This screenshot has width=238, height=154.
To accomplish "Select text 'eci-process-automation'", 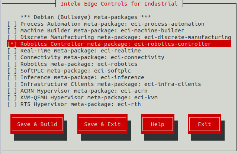I will [x=168, y=24].
